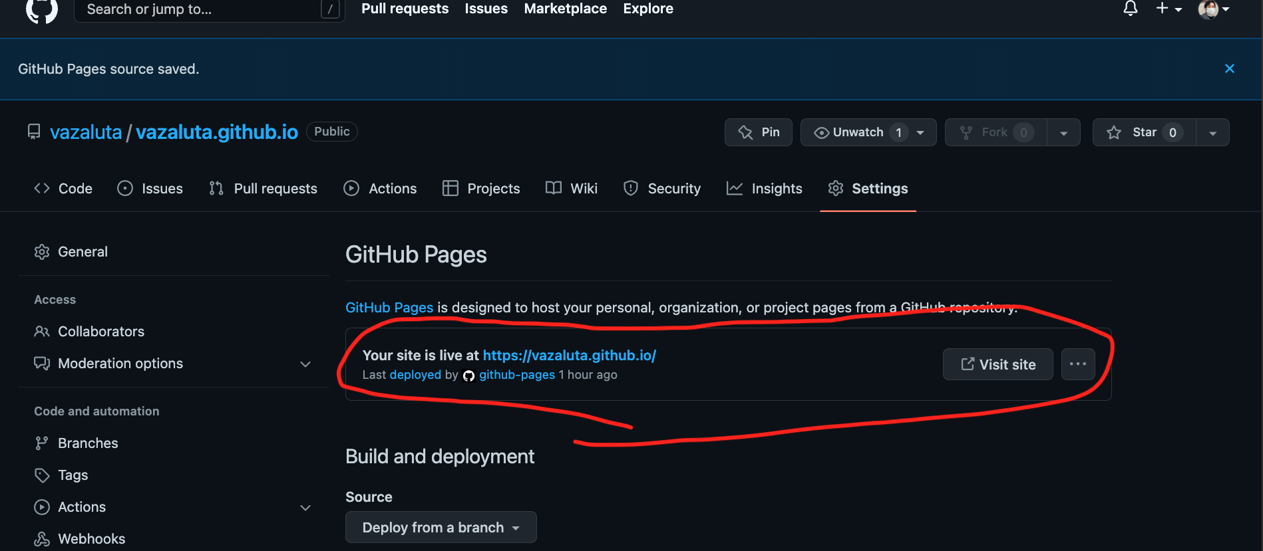Switch to the repository Pull requests tab

[263, 189]
